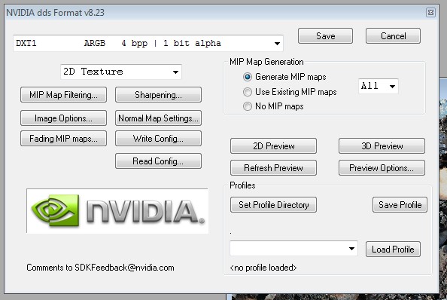Click Read Config button
The width and height of the screenshot is (447, 300).
click(x=158, y=161)
